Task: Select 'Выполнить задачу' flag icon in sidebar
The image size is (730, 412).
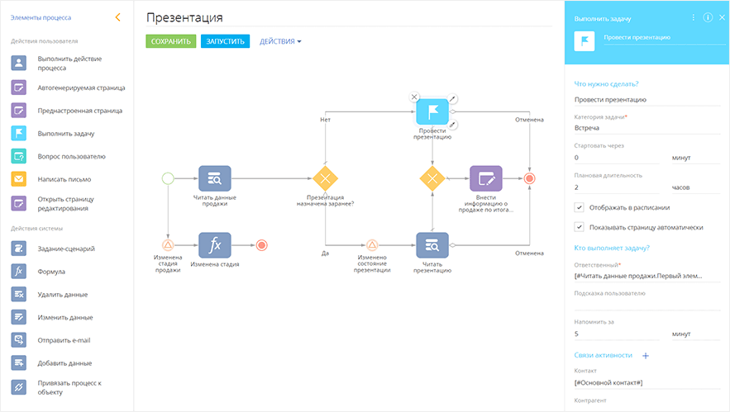Action: click(19, 134)
